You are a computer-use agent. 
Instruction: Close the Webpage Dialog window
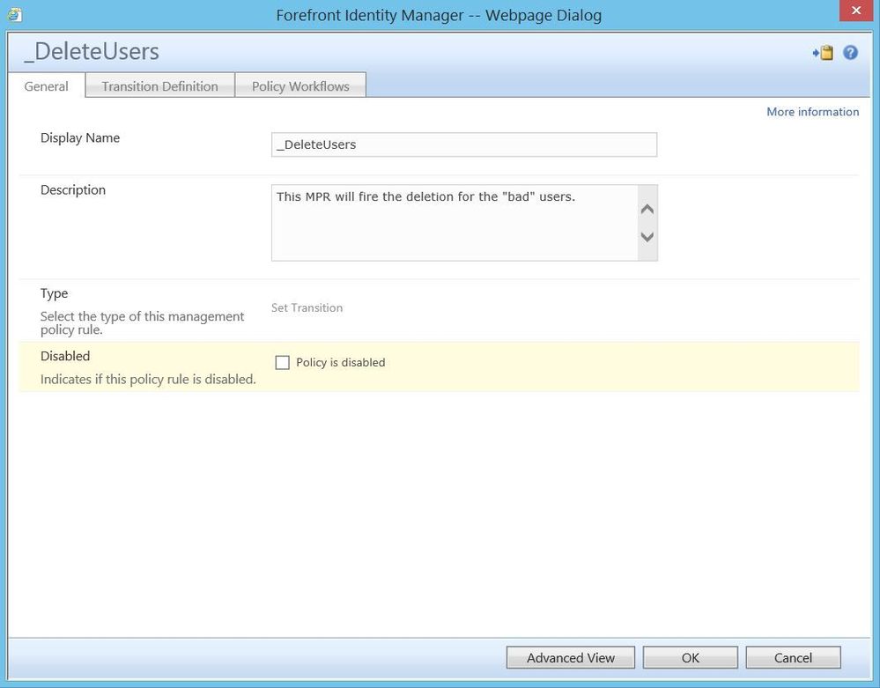(856, 11)
